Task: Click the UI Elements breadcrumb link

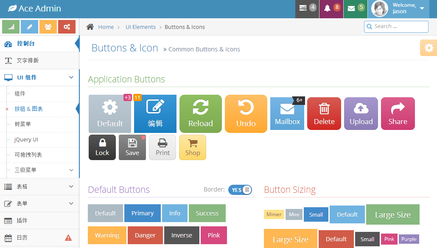Action: [140, 27]
